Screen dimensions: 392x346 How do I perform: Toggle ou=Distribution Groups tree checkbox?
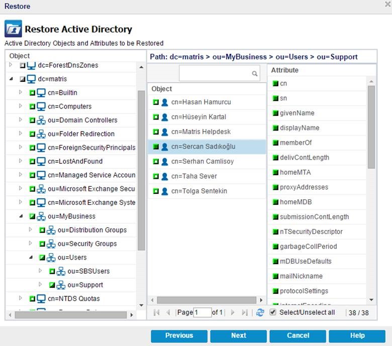click(x=42, y=230)
